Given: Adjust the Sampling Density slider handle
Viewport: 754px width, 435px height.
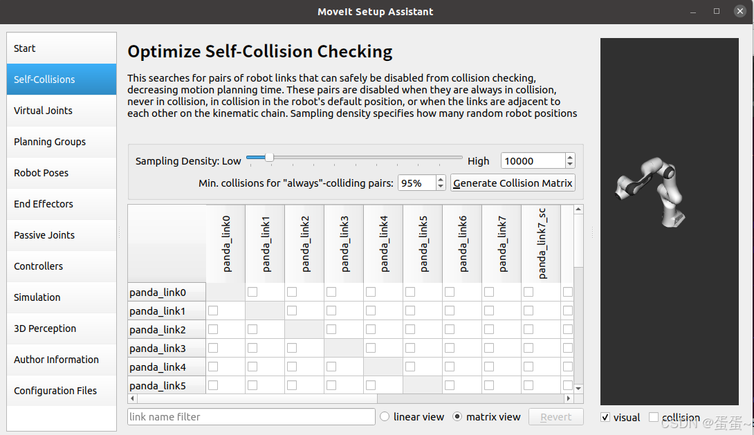Looking at the screenshot, I should 269,157.
